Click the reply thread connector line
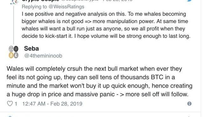 coord(14,25)
